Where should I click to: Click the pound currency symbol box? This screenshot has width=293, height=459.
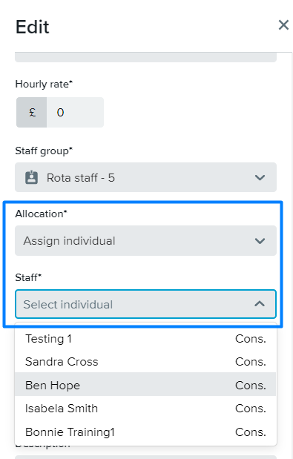coord(32,113)
